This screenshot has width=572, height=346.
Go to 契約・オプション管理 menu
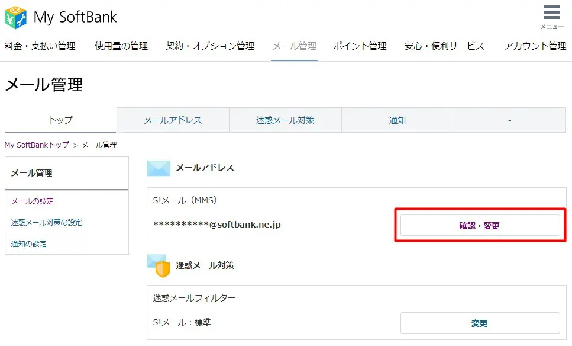pyautogui.click(x=210, y=46)
